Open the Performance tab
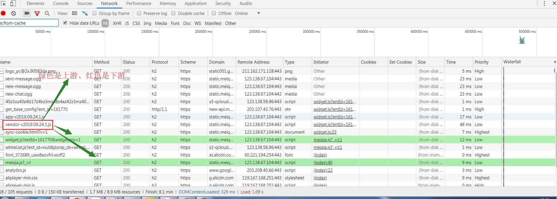The image size is (557, 199). point(139,4)
